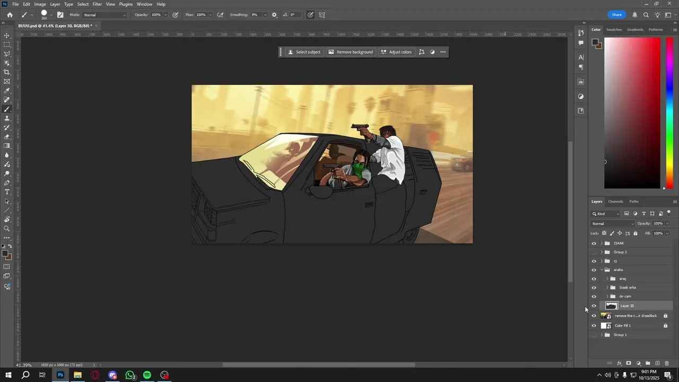Image resolution: width=679 pixels, height=382 pixels.
Task: Select the Path Selection tool
Action: coord(7,201)
